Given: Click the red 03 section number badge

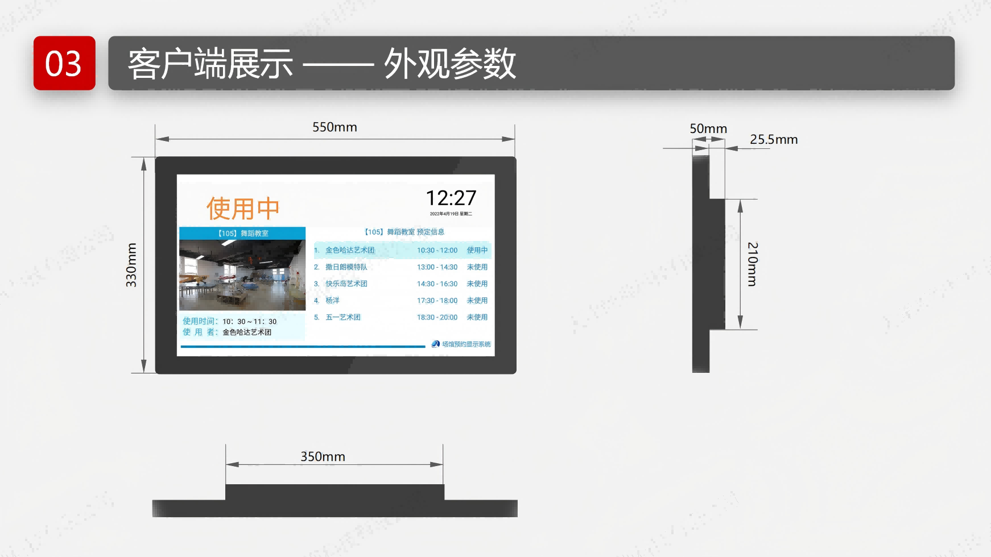Looking at the screenshot, I should pos(64,63).
